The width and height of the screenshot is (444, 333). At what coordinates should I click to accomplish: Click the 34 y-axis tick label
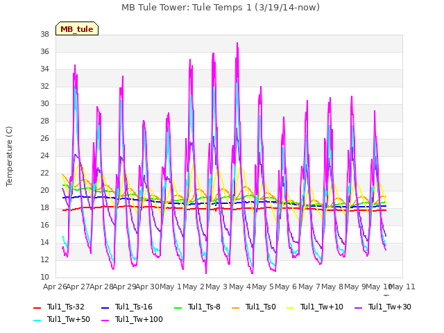point(44,69)
